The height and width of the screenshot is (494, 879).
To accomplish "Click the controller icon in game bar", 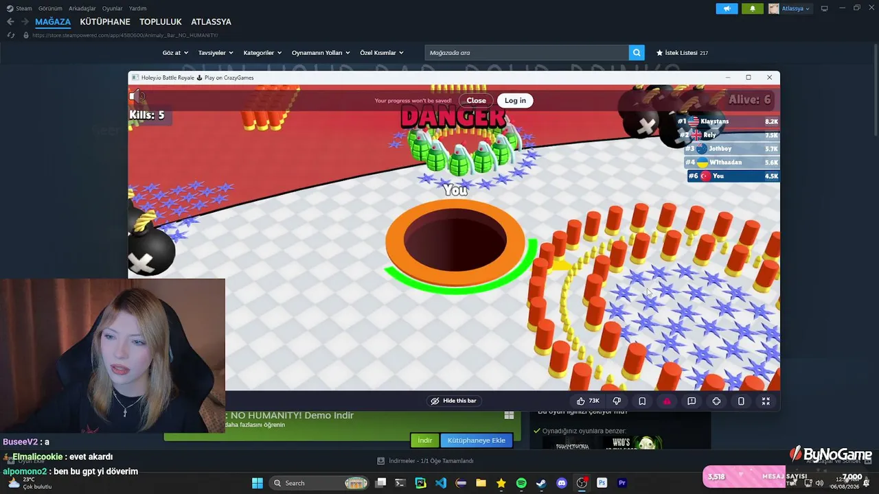I will tap(716, 401).
